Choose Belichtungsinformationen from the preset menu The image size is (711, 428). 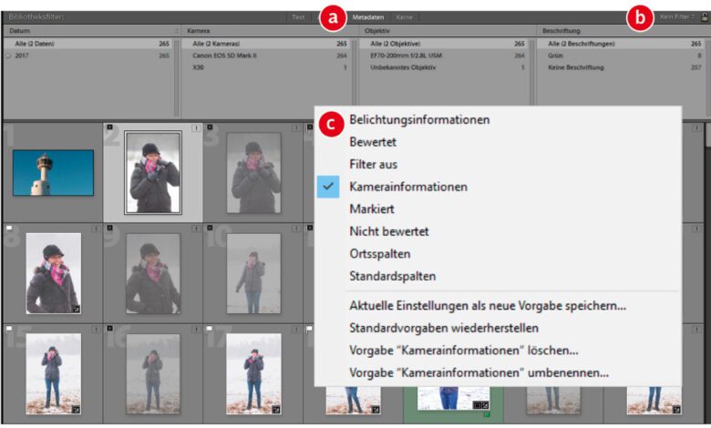coord(418,119)
